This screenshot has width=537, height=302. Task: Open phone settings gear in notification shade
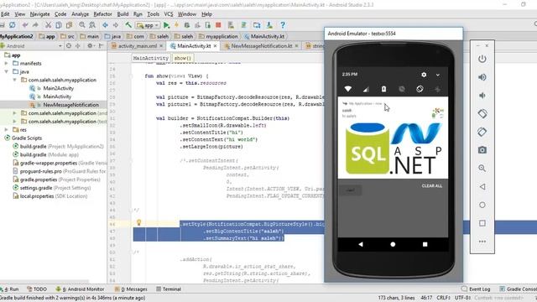tap(424, 75)
